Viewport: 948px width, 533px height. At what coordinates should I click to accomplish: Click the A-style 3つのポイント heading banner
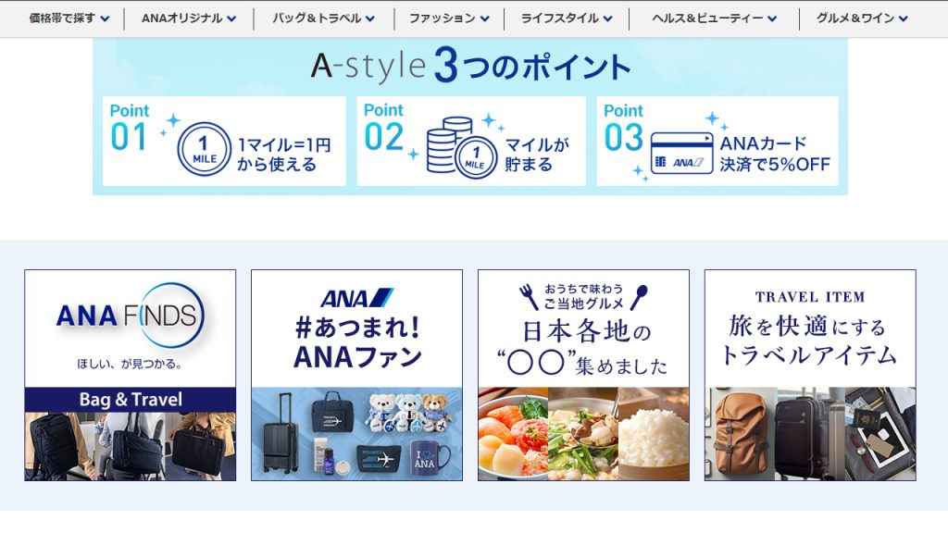tap(469, 67)
